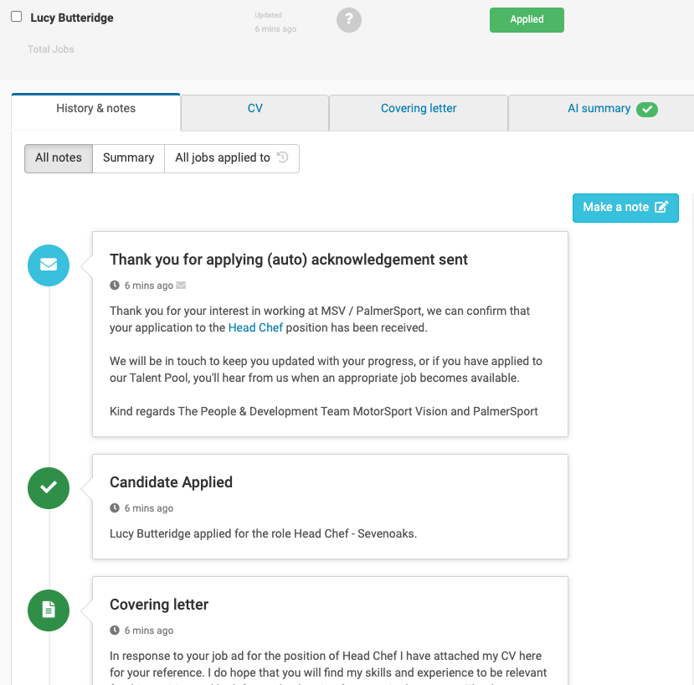Click the green Applied status button
This screenshot has height=685, width=694.
527,20
